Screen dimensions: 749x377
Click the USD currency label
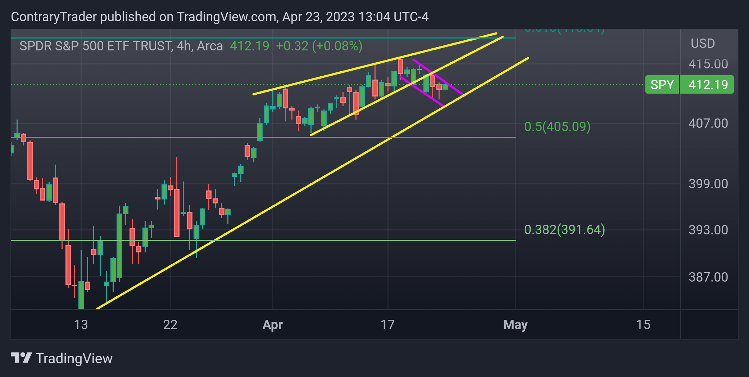point(703,44)
